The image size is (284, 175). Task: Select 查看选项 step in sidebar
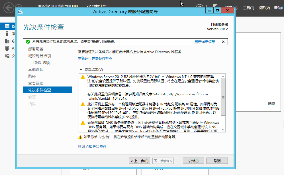[36, 83]
